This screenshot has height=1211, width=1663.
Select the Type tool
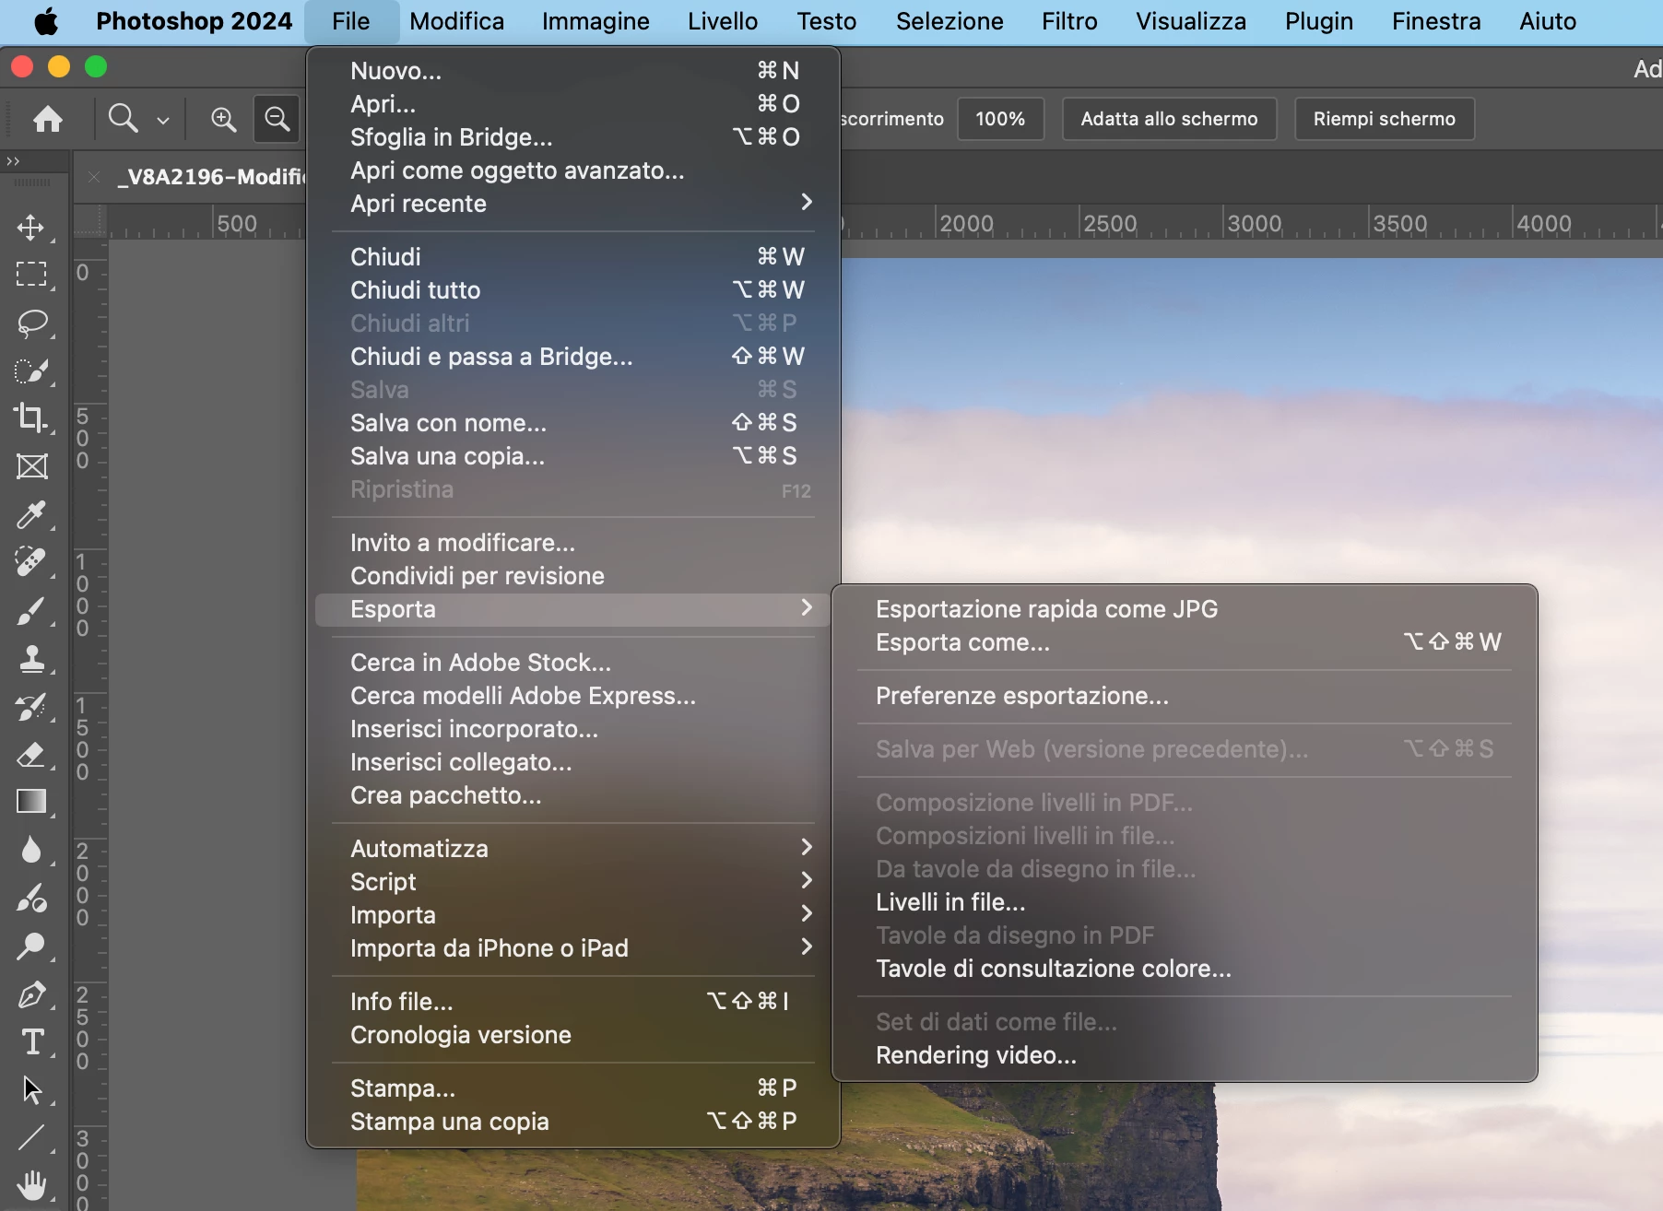point(31,1041)
